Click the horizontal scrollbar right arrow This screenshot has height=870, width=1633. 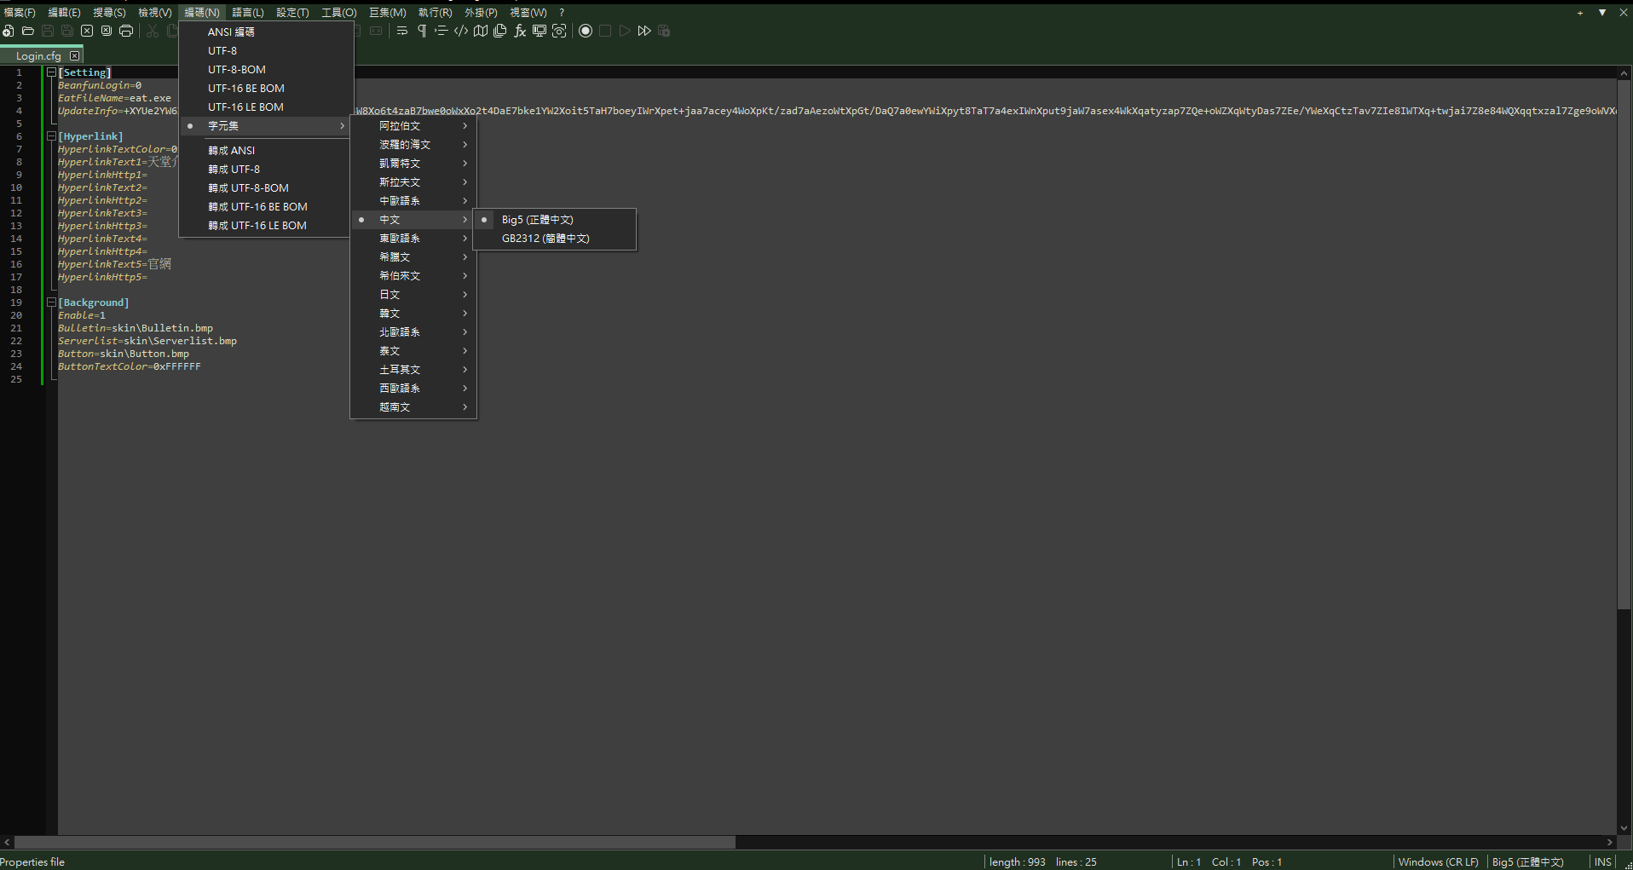1610,842
